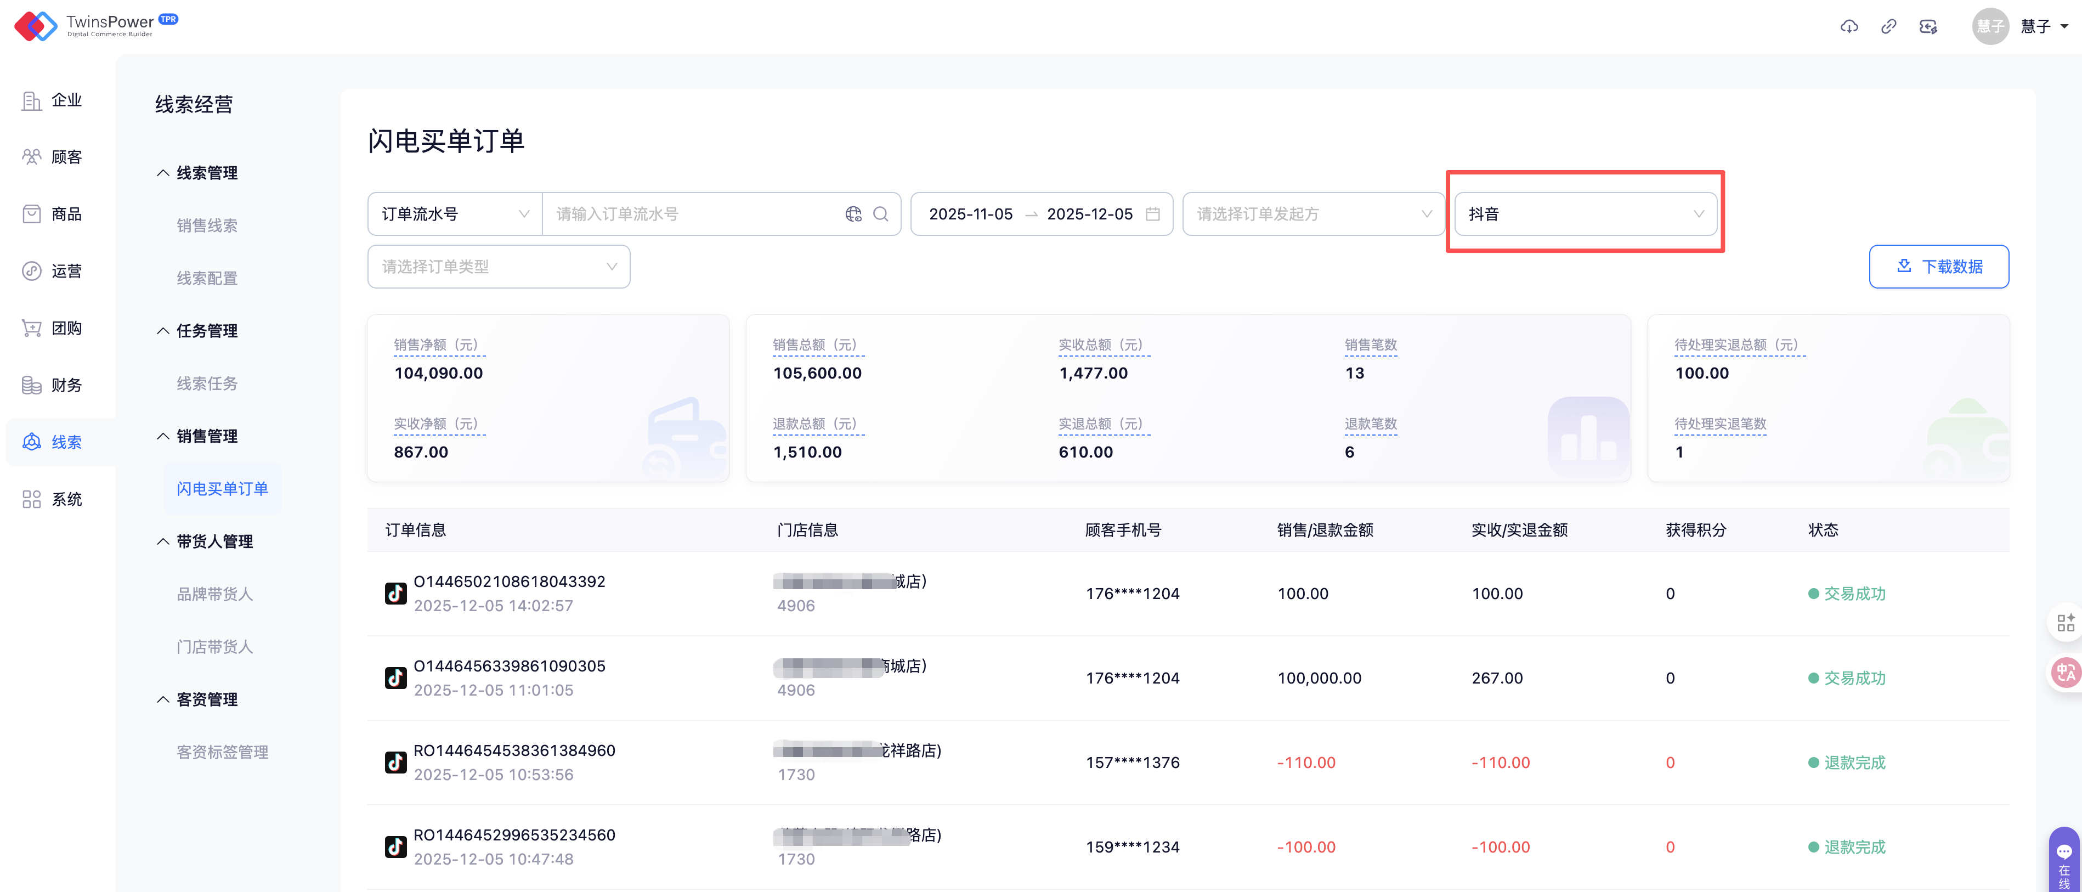Open the calendar icon in date range
This screenshot has width=2082, height=892.
coord(1152,214)
